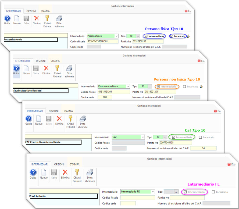Click person icon beside Incaricato, Persona fisica window
Viewport: 239px width, 209px height.
pos(188,36)
